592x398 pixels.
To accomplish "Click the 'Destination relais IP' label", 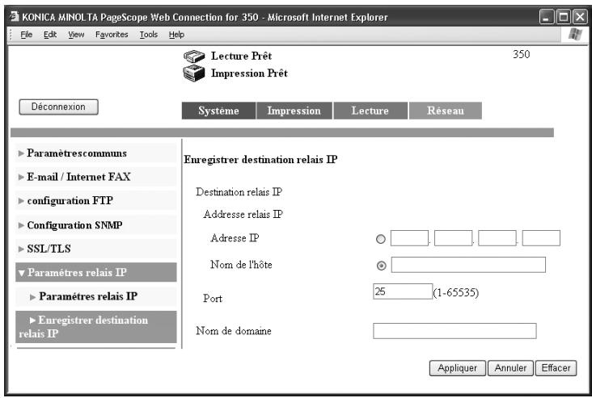I will pyautogui.click(x=239, y=192).
